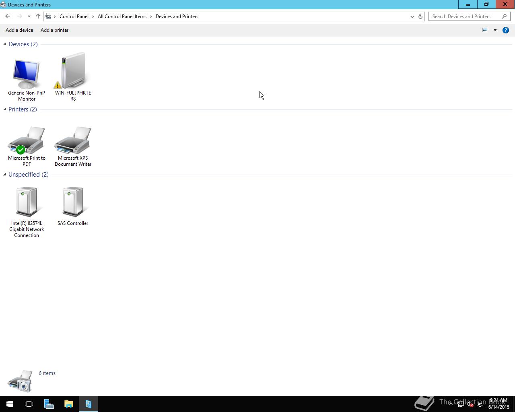515x412 pixels.
Task: Open the Action Center notifications icon
Action: (480, 404)
